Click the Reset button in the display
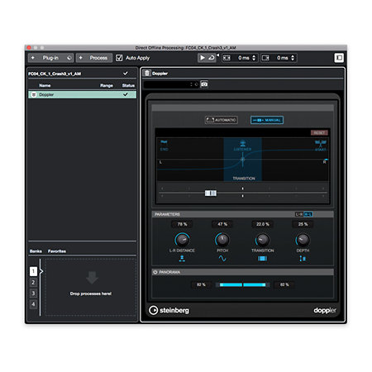 coord(319,133)
